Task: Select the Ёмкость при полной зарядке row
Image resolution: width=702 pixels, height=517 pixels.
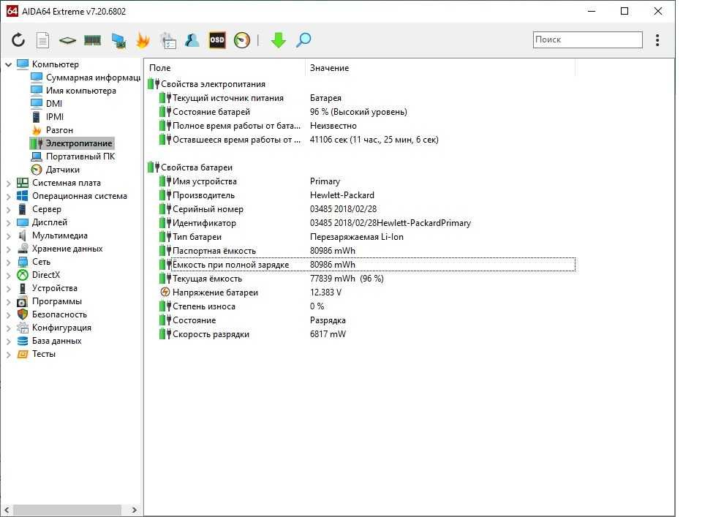Action: click(366, 265)
